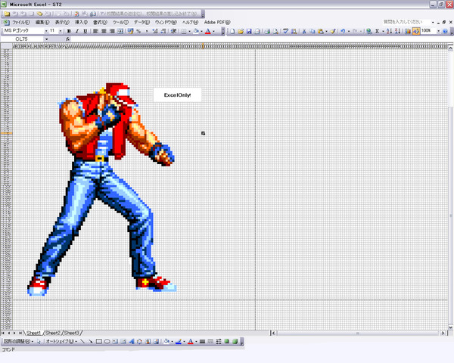Toggle the Drawing toolbar button
This screenshot has width=454, height=363.
[x=416, y=31]
